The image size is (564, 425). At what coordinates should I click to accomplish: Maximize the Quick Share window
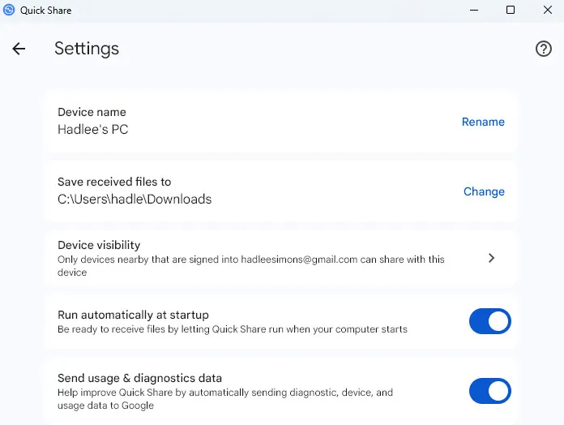pos(511,10)
